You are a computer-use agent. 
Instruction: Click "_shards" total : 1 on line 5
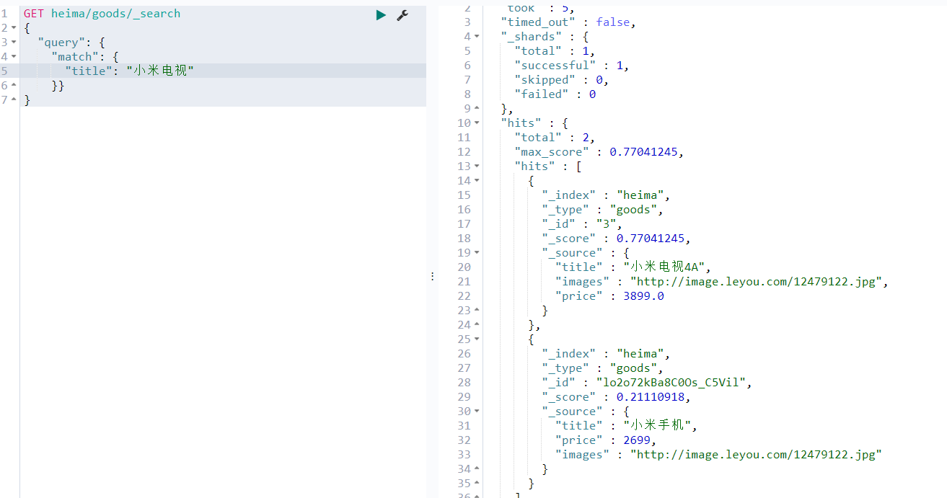(555, 50)
